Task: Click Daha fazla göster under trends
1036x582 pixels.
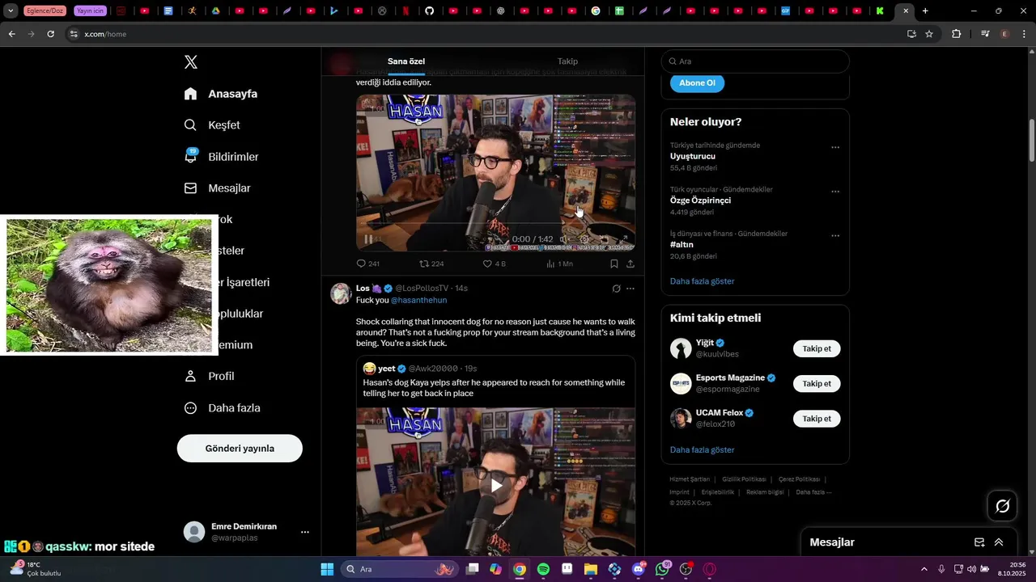Action: point(702,281)
